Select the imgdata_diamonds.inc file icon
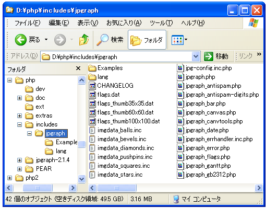The height and width of the screenshot is (208, 266). pyautogui.click(x=92, y=148)
